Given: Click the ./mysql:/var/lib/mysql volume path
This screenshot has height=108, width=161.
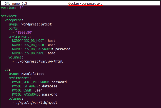Looking at the screenshot, I should (x=36, y=103).
